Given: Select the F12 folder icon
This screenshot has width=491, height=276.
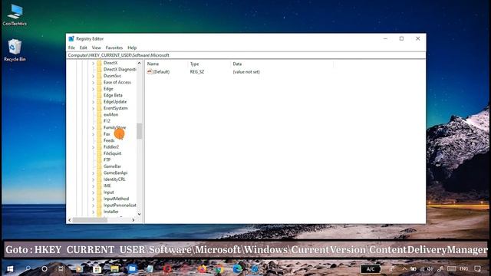Looking at the screenshot, I should tap(99, 121).
